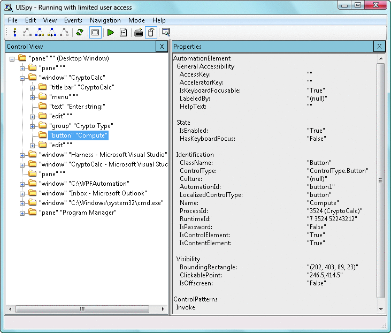Screen dimensions: 391x333
Task: Click the Properties vertical scrollbar thumb
Action: [380, 180]
